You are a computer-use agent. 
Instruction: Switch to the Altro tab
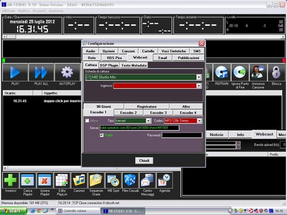[x=186, y=106]
